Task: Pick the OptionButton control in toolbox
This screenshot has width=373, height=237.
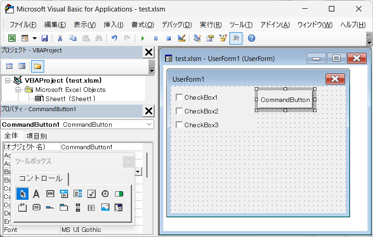Action: pyautogui.click(x=105, y=193)
